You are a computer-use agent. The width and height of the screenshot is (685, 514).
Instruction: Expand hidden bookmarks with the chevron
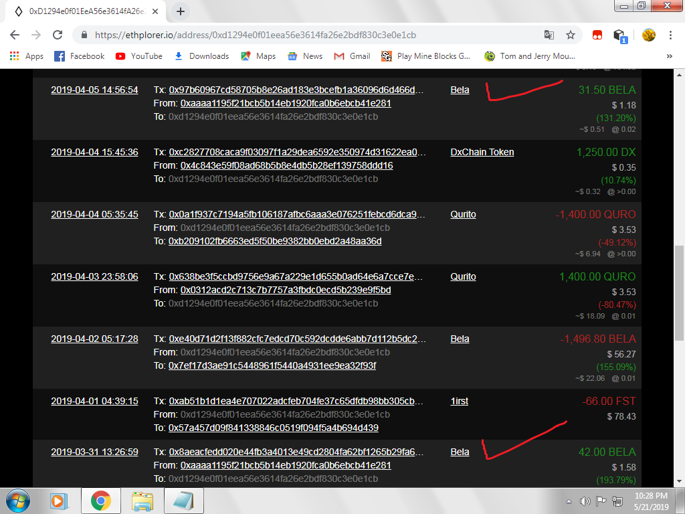670,56
